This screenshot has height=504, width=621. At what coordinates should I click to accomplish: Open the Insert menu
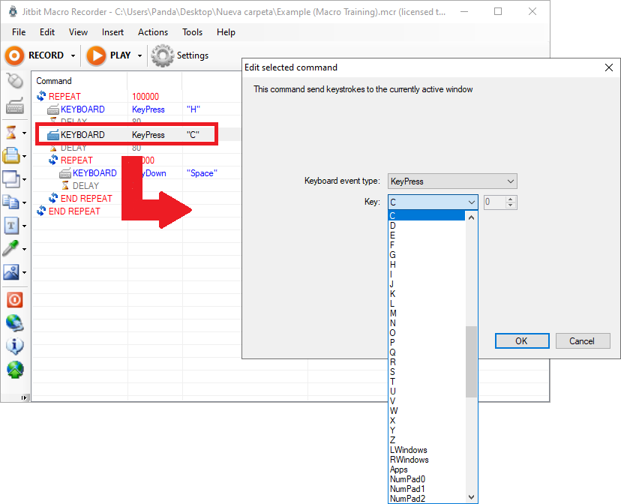(x=112, y=32)
